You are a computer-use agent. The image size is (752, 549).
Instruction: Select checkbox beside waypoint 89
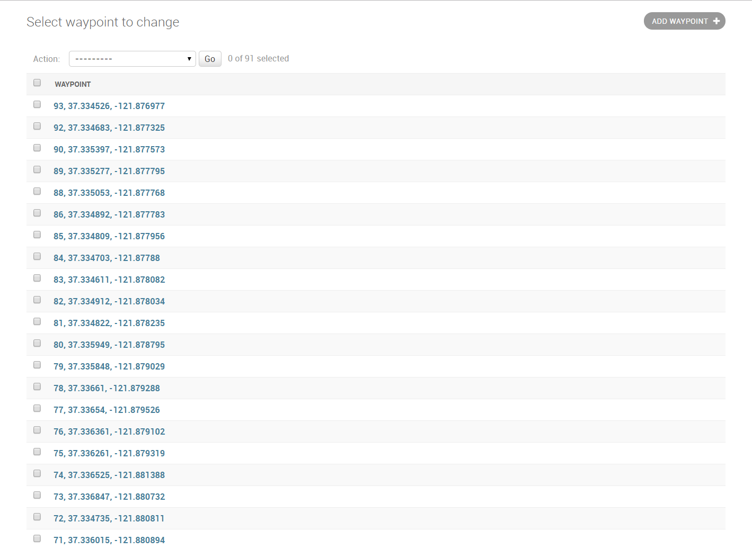[x=37, y=169]
